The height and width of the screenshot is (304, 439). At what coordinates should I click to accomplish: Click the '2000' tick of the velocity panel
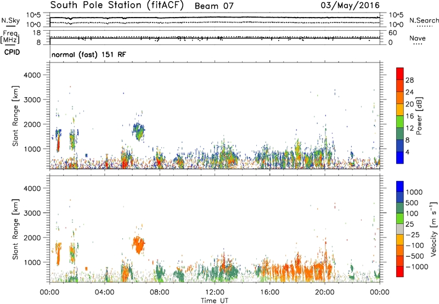[32, 238]
